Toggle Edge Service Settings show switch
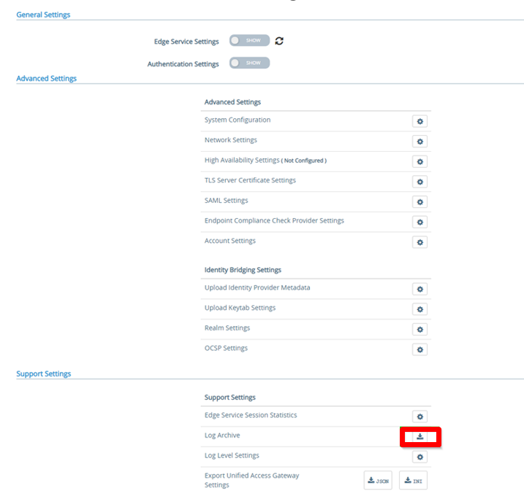This screenshot has height=499, width=524. click(x=249, y=41)
